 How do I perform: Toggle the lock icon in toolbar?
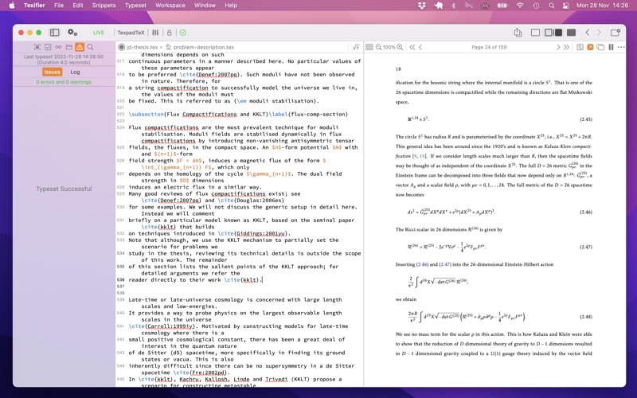(170, 33)
